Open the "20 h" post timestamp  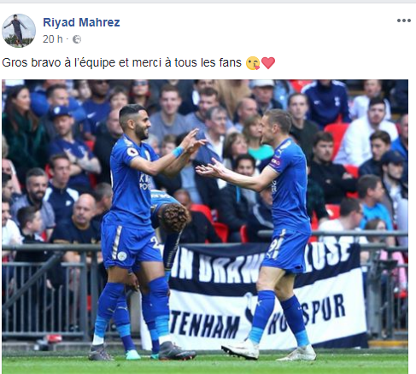(53, 39)
